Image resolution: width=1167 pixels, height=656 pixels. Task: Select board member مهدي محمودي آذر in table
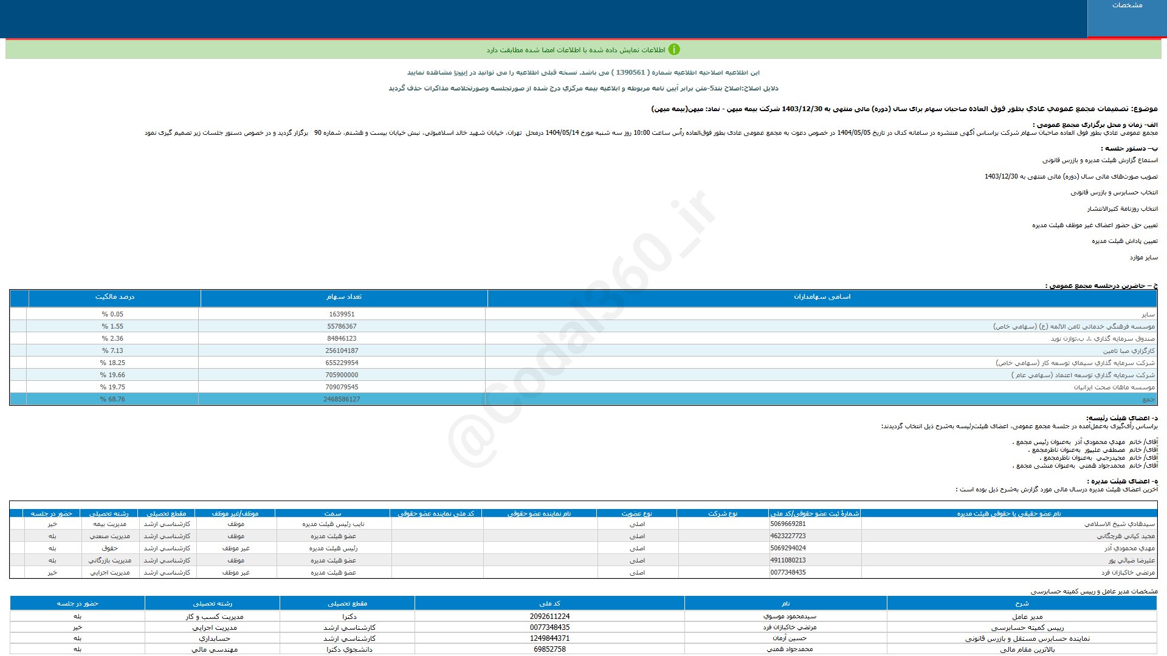pos(1129,548)
